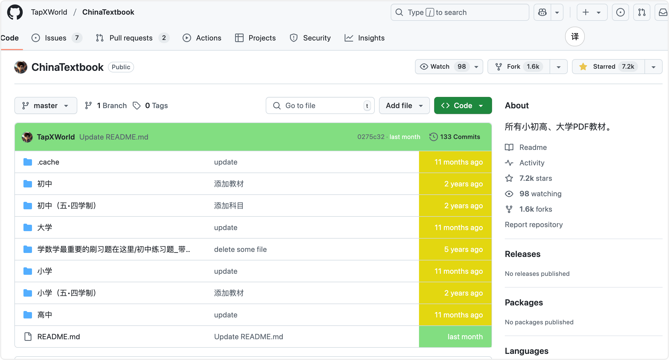Click folder icon for 高中 row

click(28, 315)
